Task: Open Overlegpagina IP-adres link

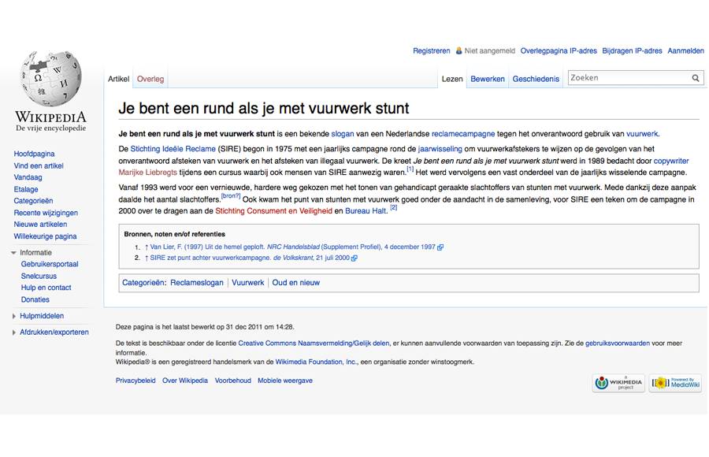Action: pyautogui.click(x=559, y=50)
